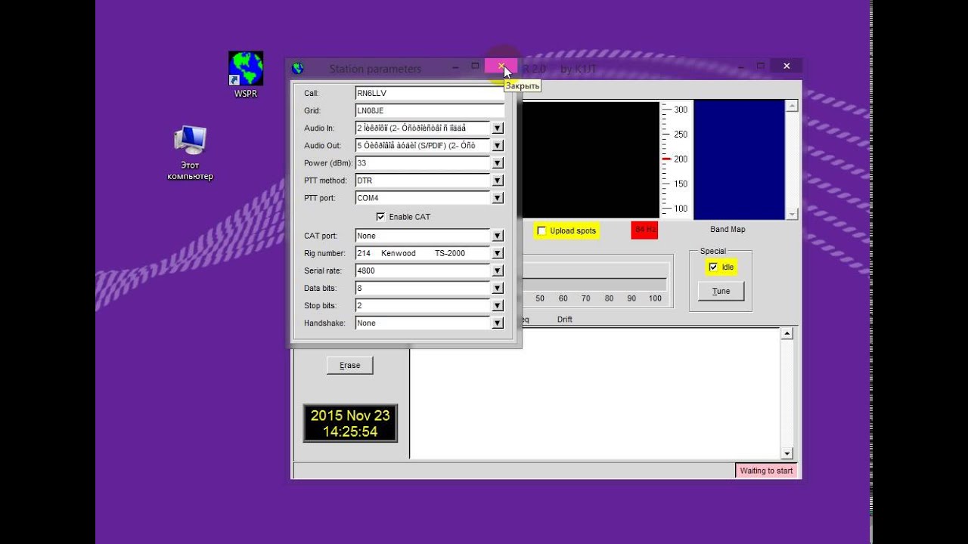This screenshot has width=968, height=544.
Task: Expand the PTT port dropdown
Action: tap(498, 198)
